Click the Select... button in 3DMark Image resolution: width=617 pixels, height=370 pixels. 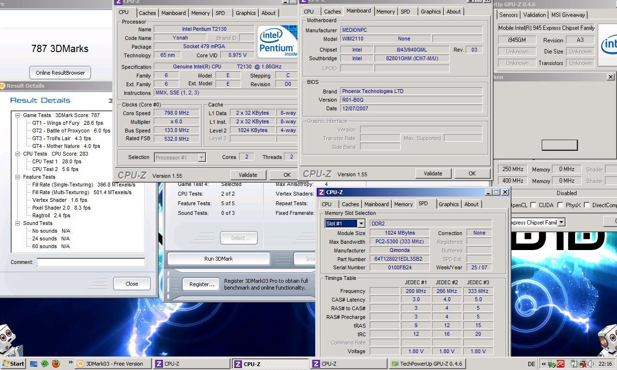coord(239,238)
